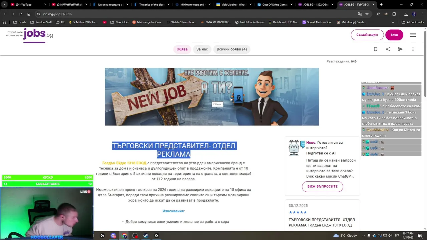Click the Разглеждания: 646 view count
Image resolution: width=427 pixels, height=240 pixels.
pyautogui.click(x=342, y=61)
